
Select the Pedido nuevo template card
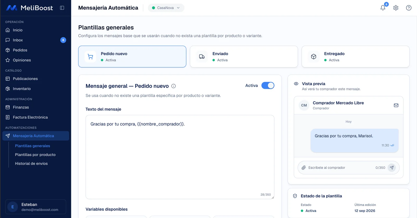point(132,57)
